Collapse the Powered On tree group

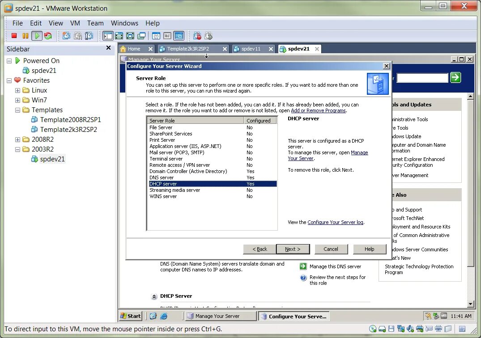tap(9, 61)
